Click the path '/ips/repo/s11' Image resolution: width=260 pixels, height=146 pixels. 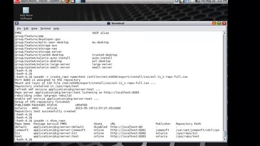click(187, 133)
